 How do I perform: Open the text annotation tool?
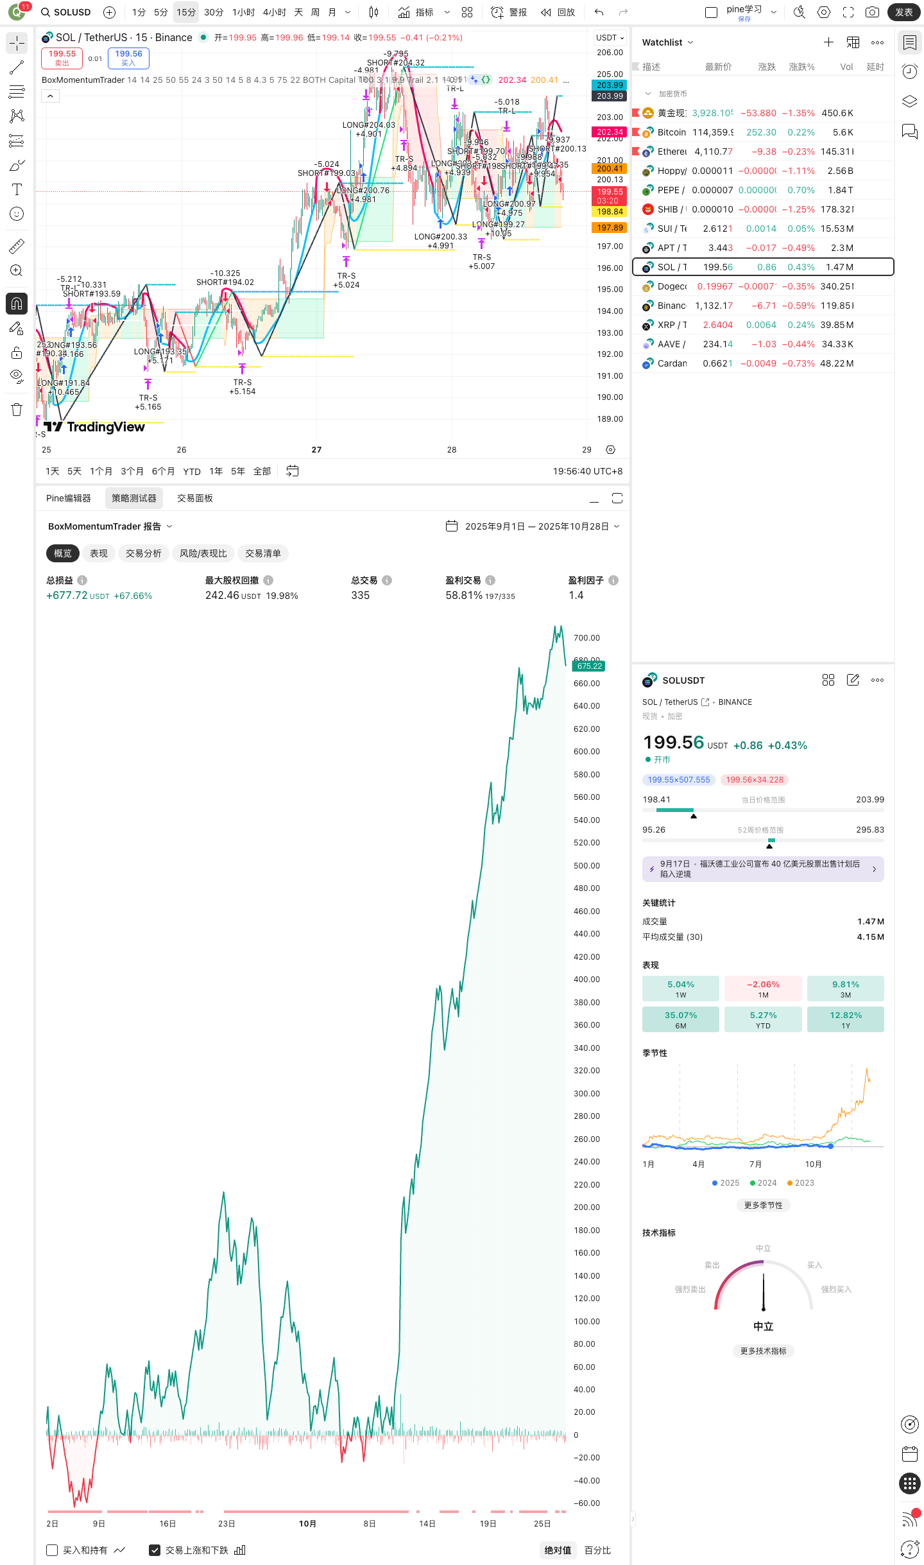tap(17, 189)
